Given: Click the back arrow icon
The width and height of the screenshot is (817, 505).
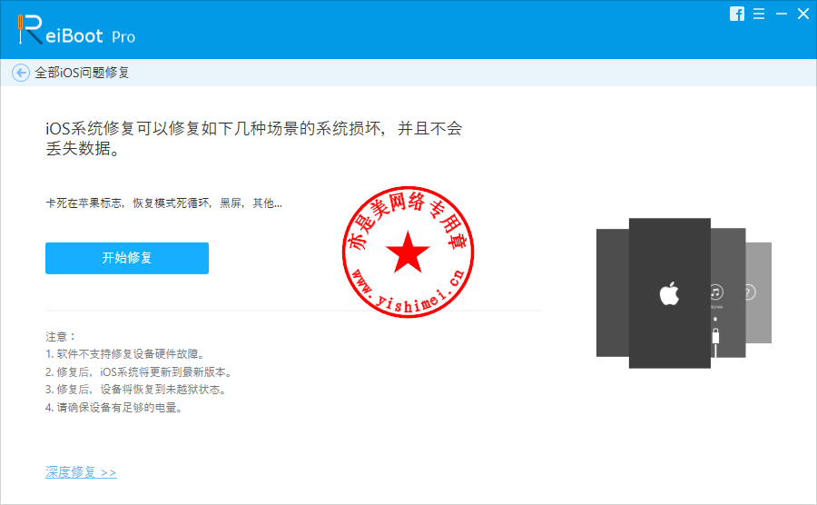Looking at the screenshot, I should (x=21, y=73).
